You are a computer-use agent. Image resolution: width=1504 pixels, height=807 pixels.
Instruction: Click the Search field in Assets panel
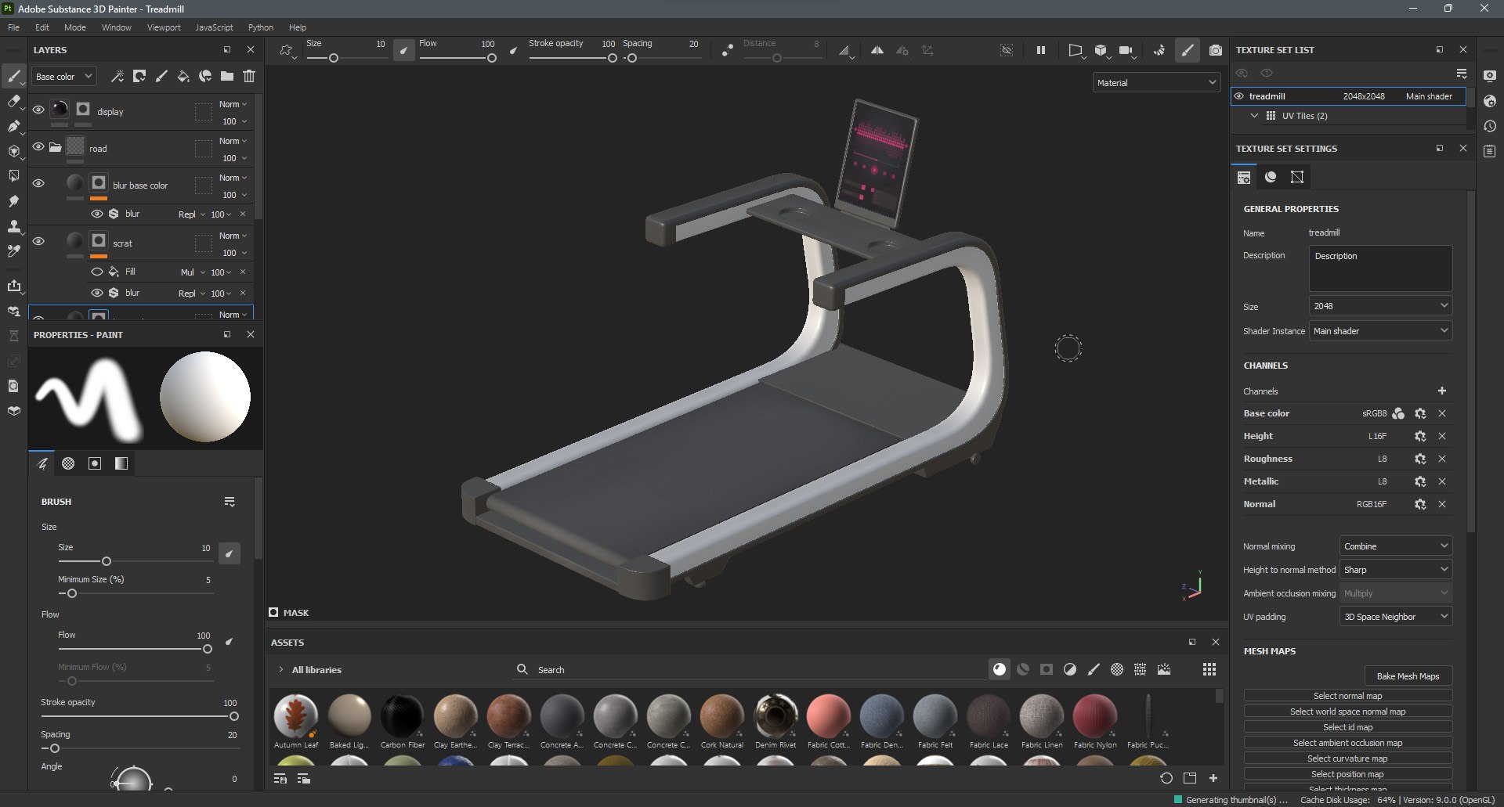click(x=748, y=669)
